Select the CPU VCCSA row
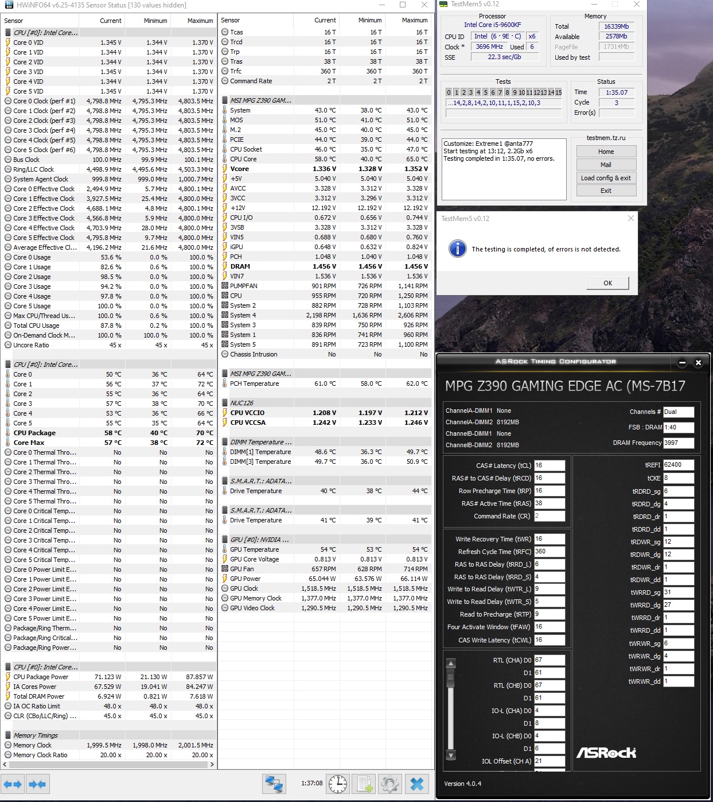 pyautogui.click(x=325, y=423)
